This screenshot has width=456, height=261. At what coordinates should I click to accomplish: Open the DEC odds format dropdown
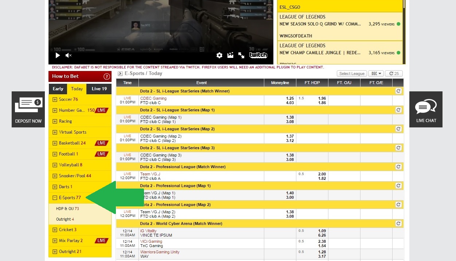tap(375, 73)
